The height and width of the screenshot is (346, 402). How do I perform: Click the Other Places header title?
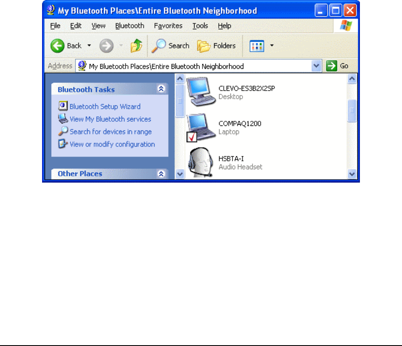coord(80,174)
